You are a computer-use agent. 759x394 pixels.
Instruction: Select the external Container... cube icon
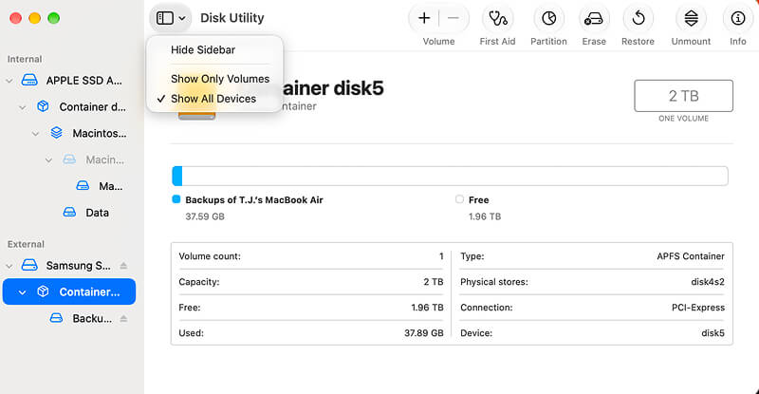pos(43,291)
